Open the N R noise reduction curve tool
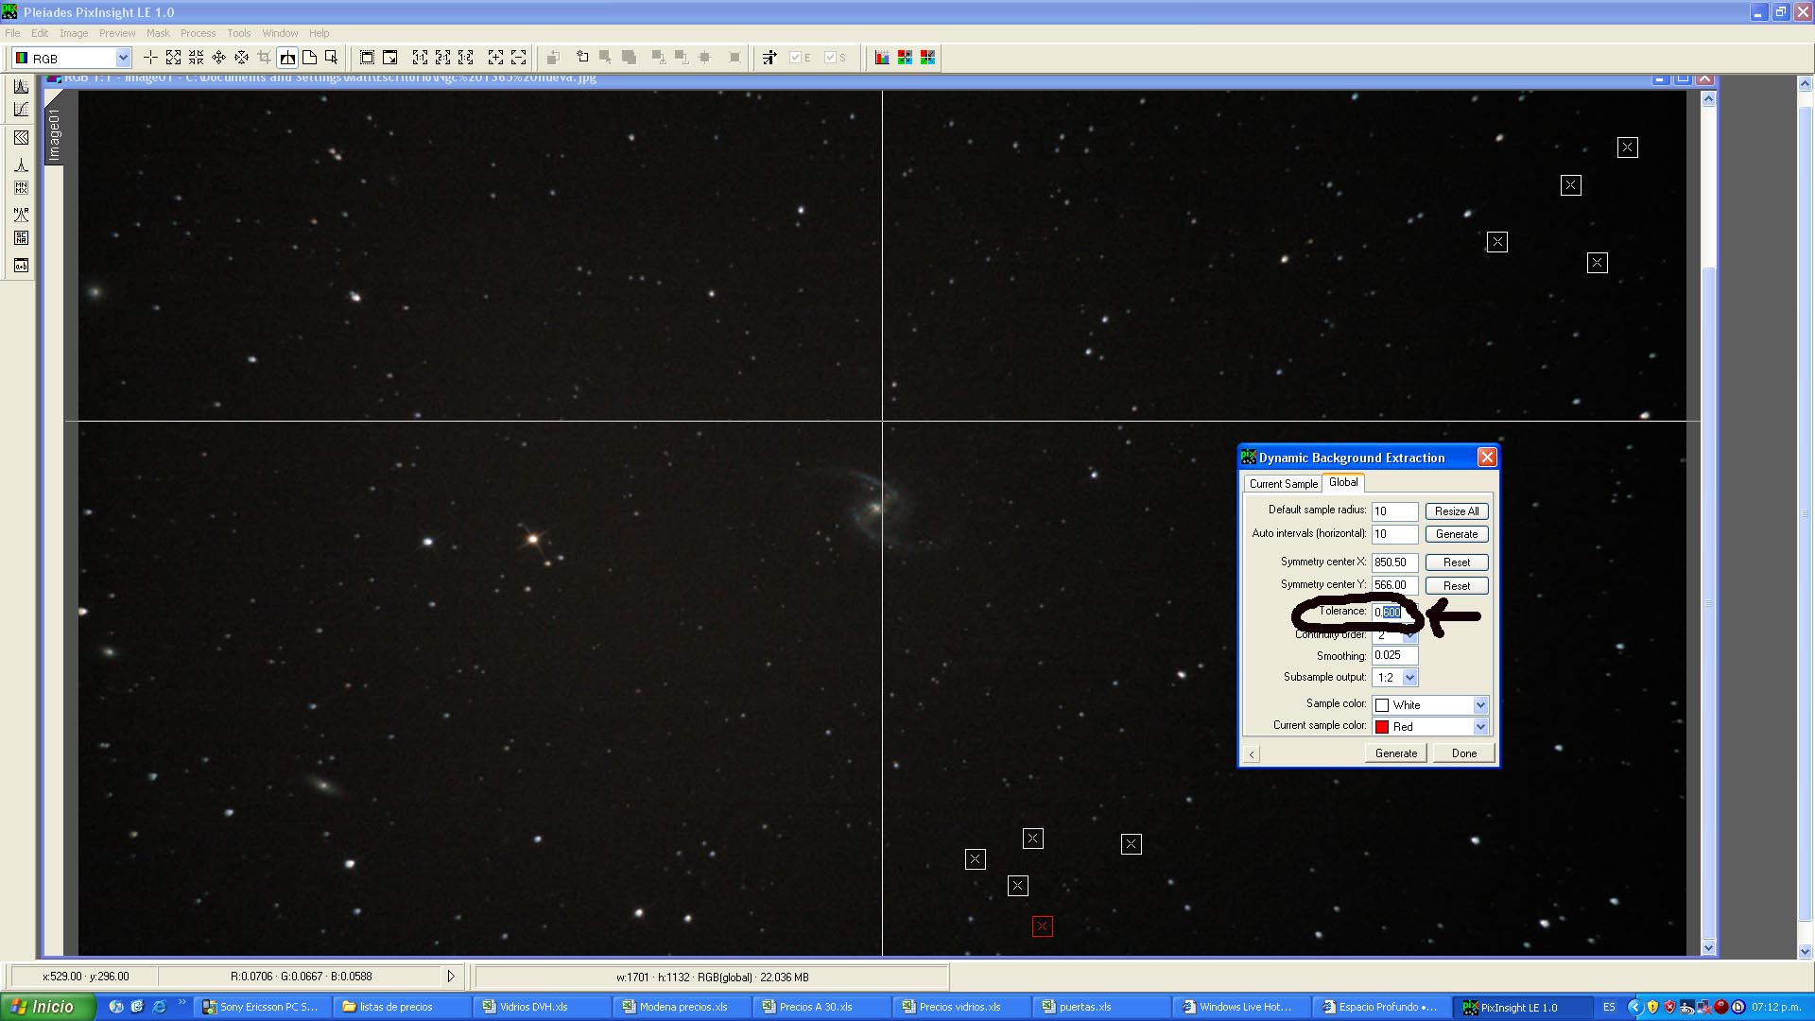The width and height of the screenshot is (1815, 1021). coord(21,215)
